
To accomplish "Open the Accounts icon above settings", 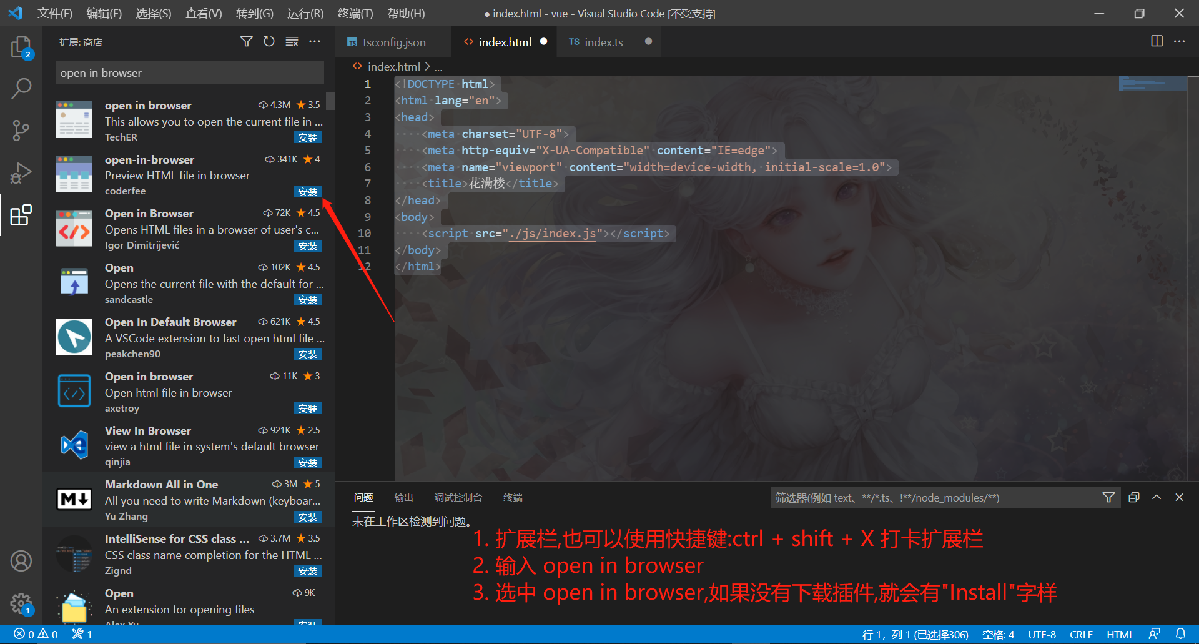I will coord(21,561).
